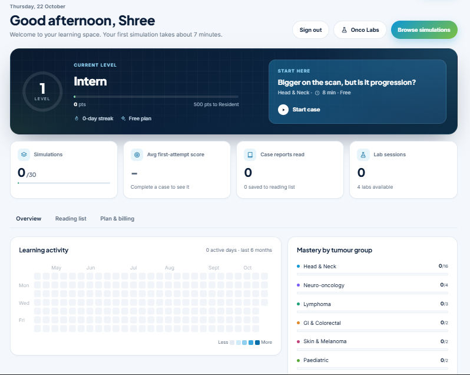Click the purple dot beside Neuro-oncology
The width and height of the screenshot is (470, 375).
(298, 285)
